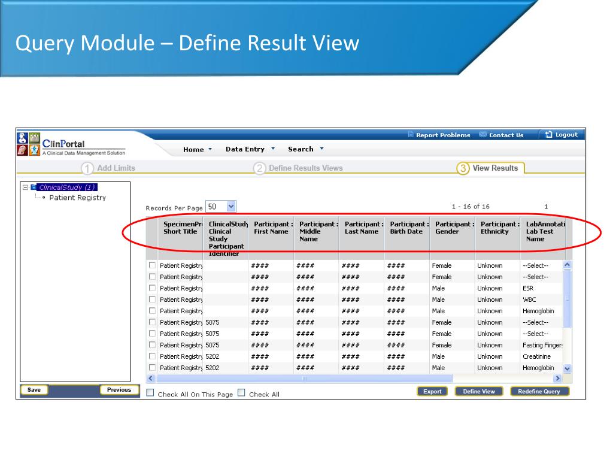This screenshot has height=460, width=613.
Task: Click the scroll up arrow of results table
Action: pyautogui.click(x=568, y=265)
